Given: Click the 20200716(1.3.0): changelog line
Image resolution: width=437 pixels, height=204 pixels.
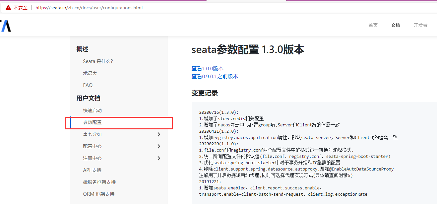Looking at the screenshot, I should click(219, 112).
